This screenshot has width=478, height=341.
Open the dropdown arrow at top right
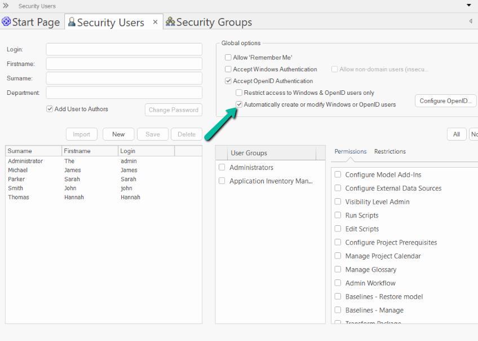[469, 5]
